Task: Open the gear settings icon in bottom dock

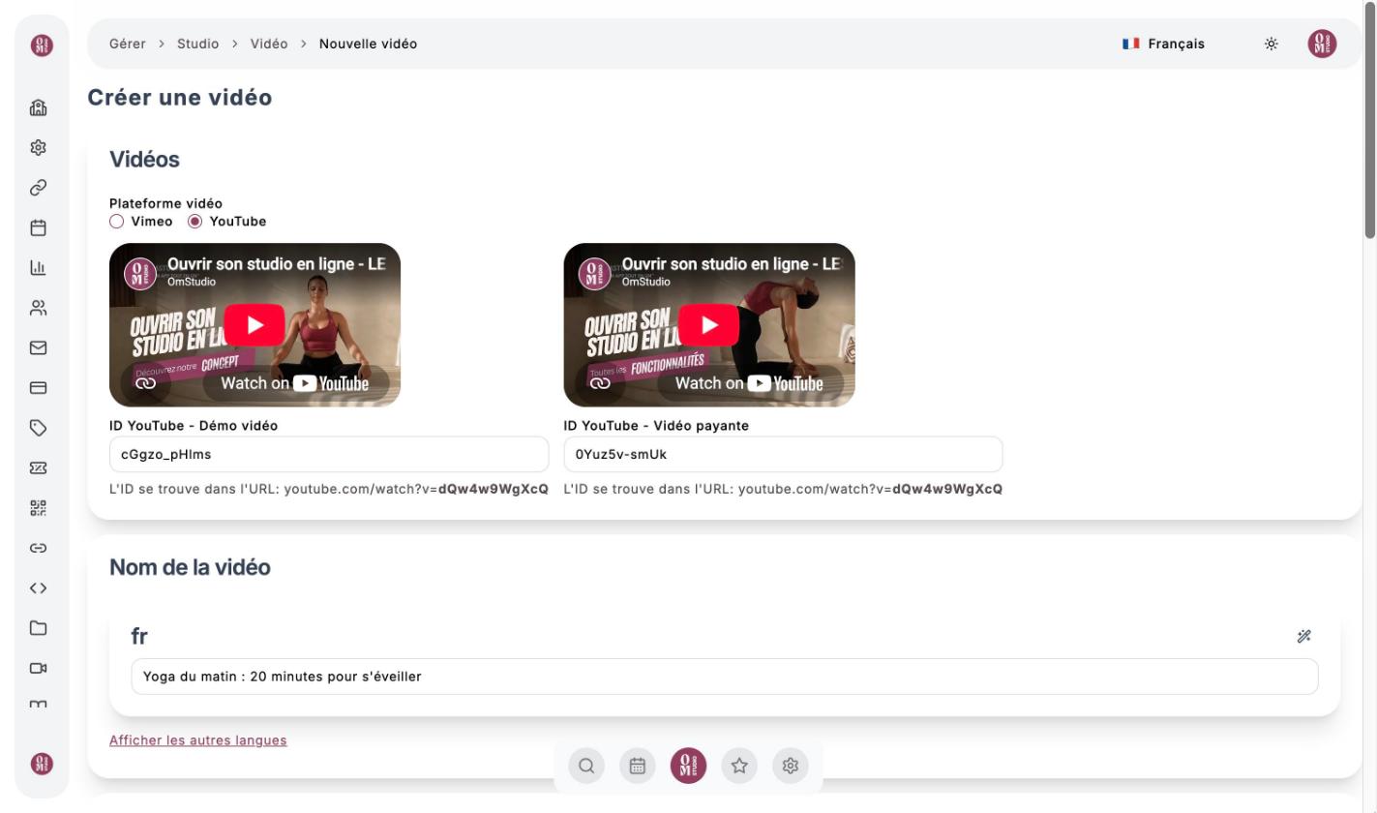Action: pyautogui.click(x=791, y=766)
